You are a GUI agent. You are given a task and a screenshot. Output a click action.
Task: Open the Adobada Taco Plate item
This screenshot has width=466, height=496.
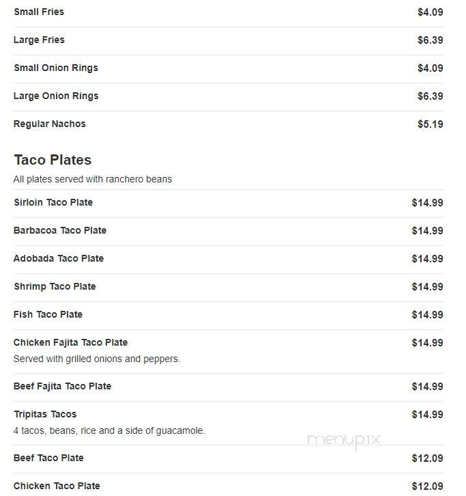pos(228,260)
